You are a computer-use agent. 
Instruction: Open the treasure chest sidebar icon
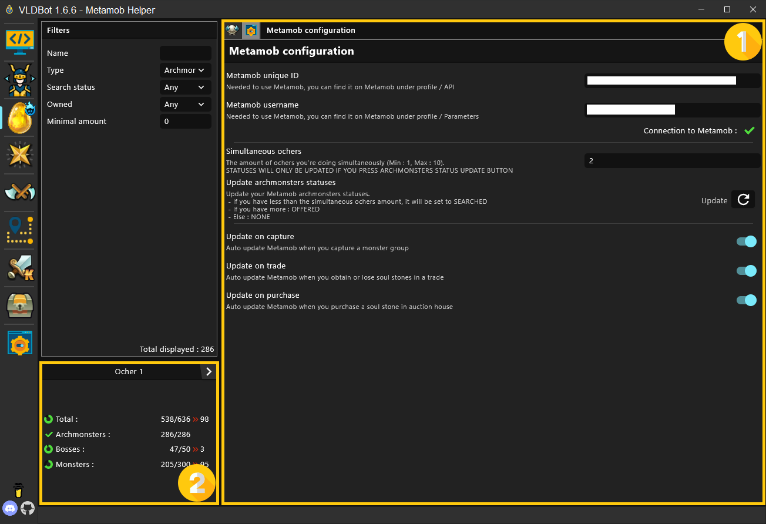pos(20,305)
